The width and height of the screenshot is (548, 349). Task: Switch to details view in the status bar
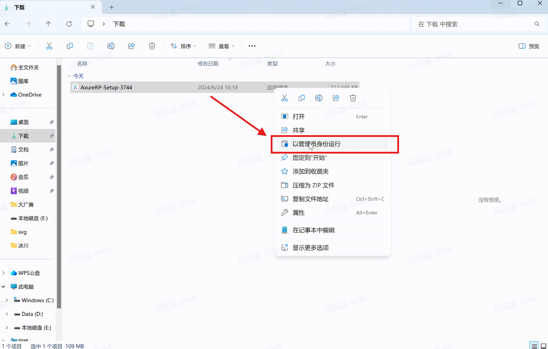534,346
